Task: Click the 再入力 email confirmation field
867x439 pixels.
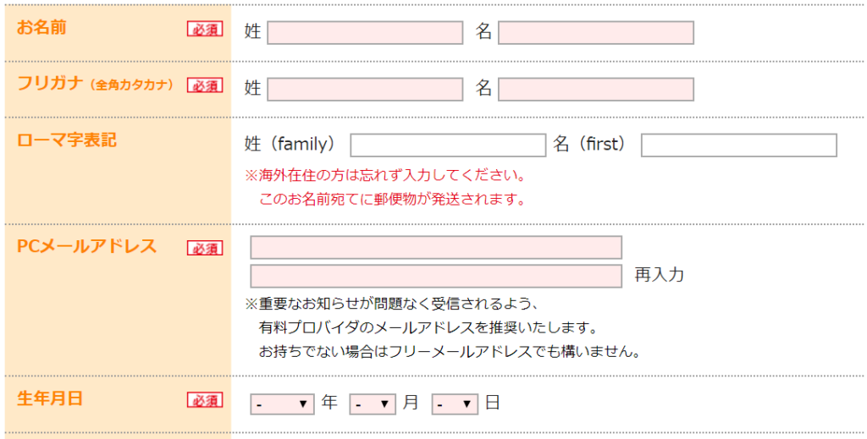Action: (436, 276)
